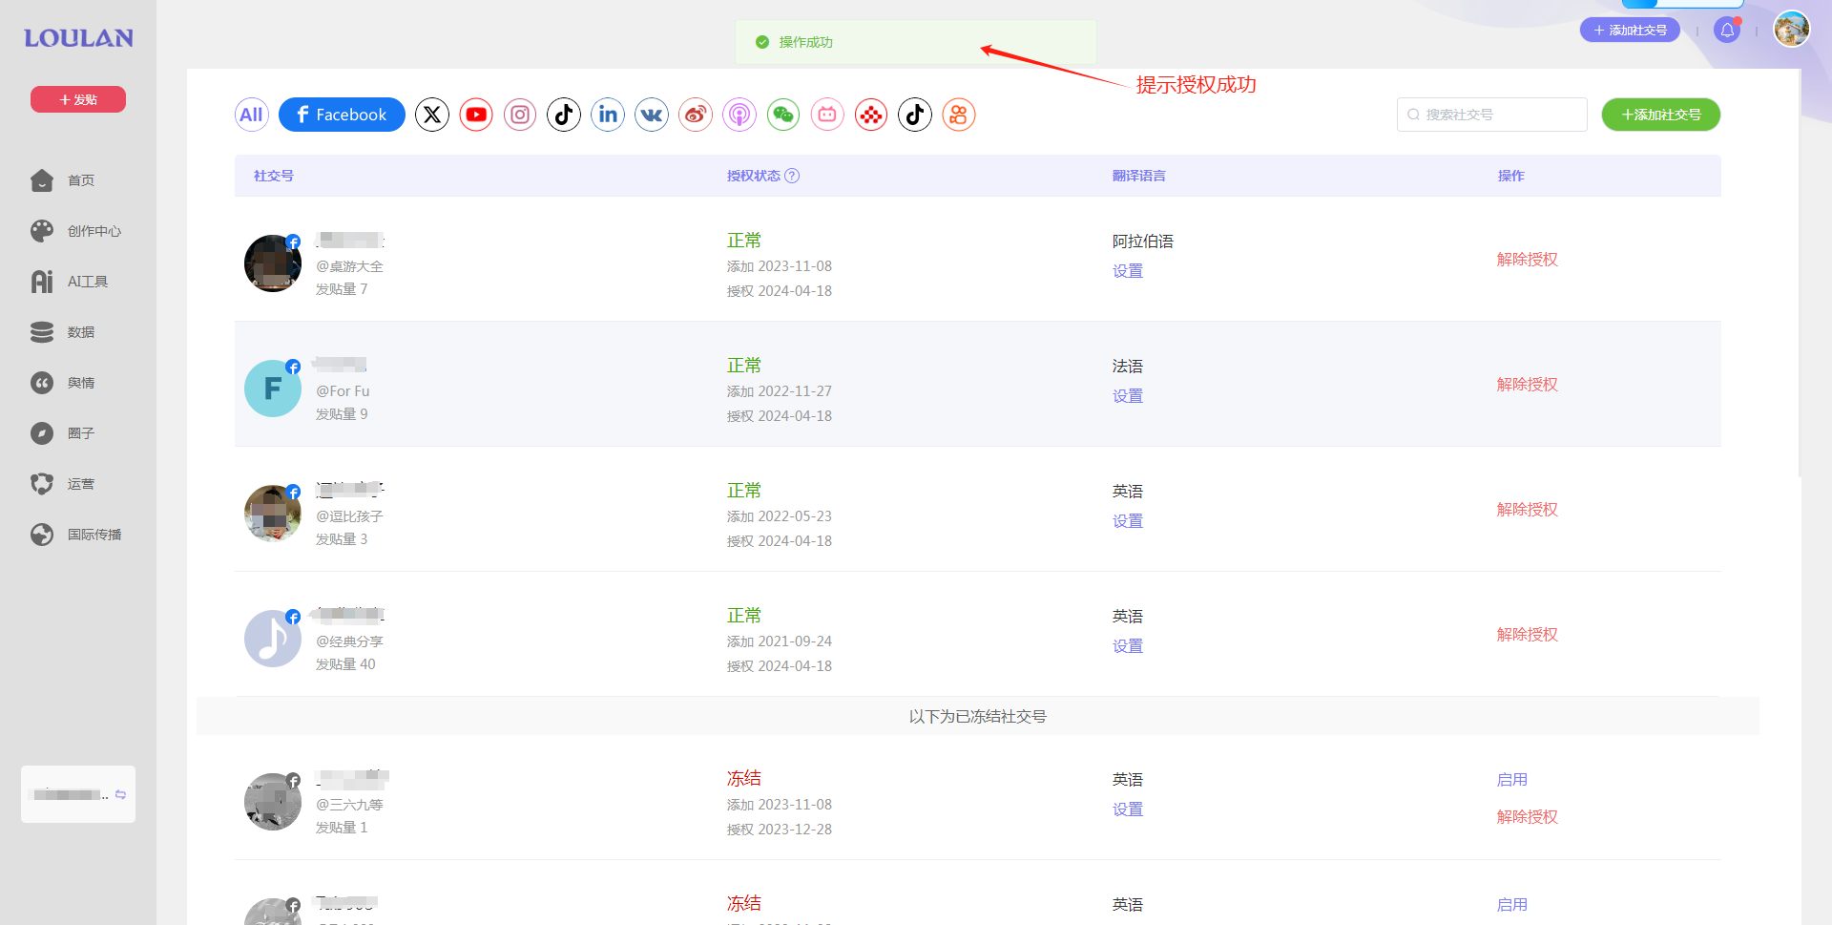Viewport: 1832px width, 925px height.
Task: Open 数据 in sidebar
Action: point(63,332)
